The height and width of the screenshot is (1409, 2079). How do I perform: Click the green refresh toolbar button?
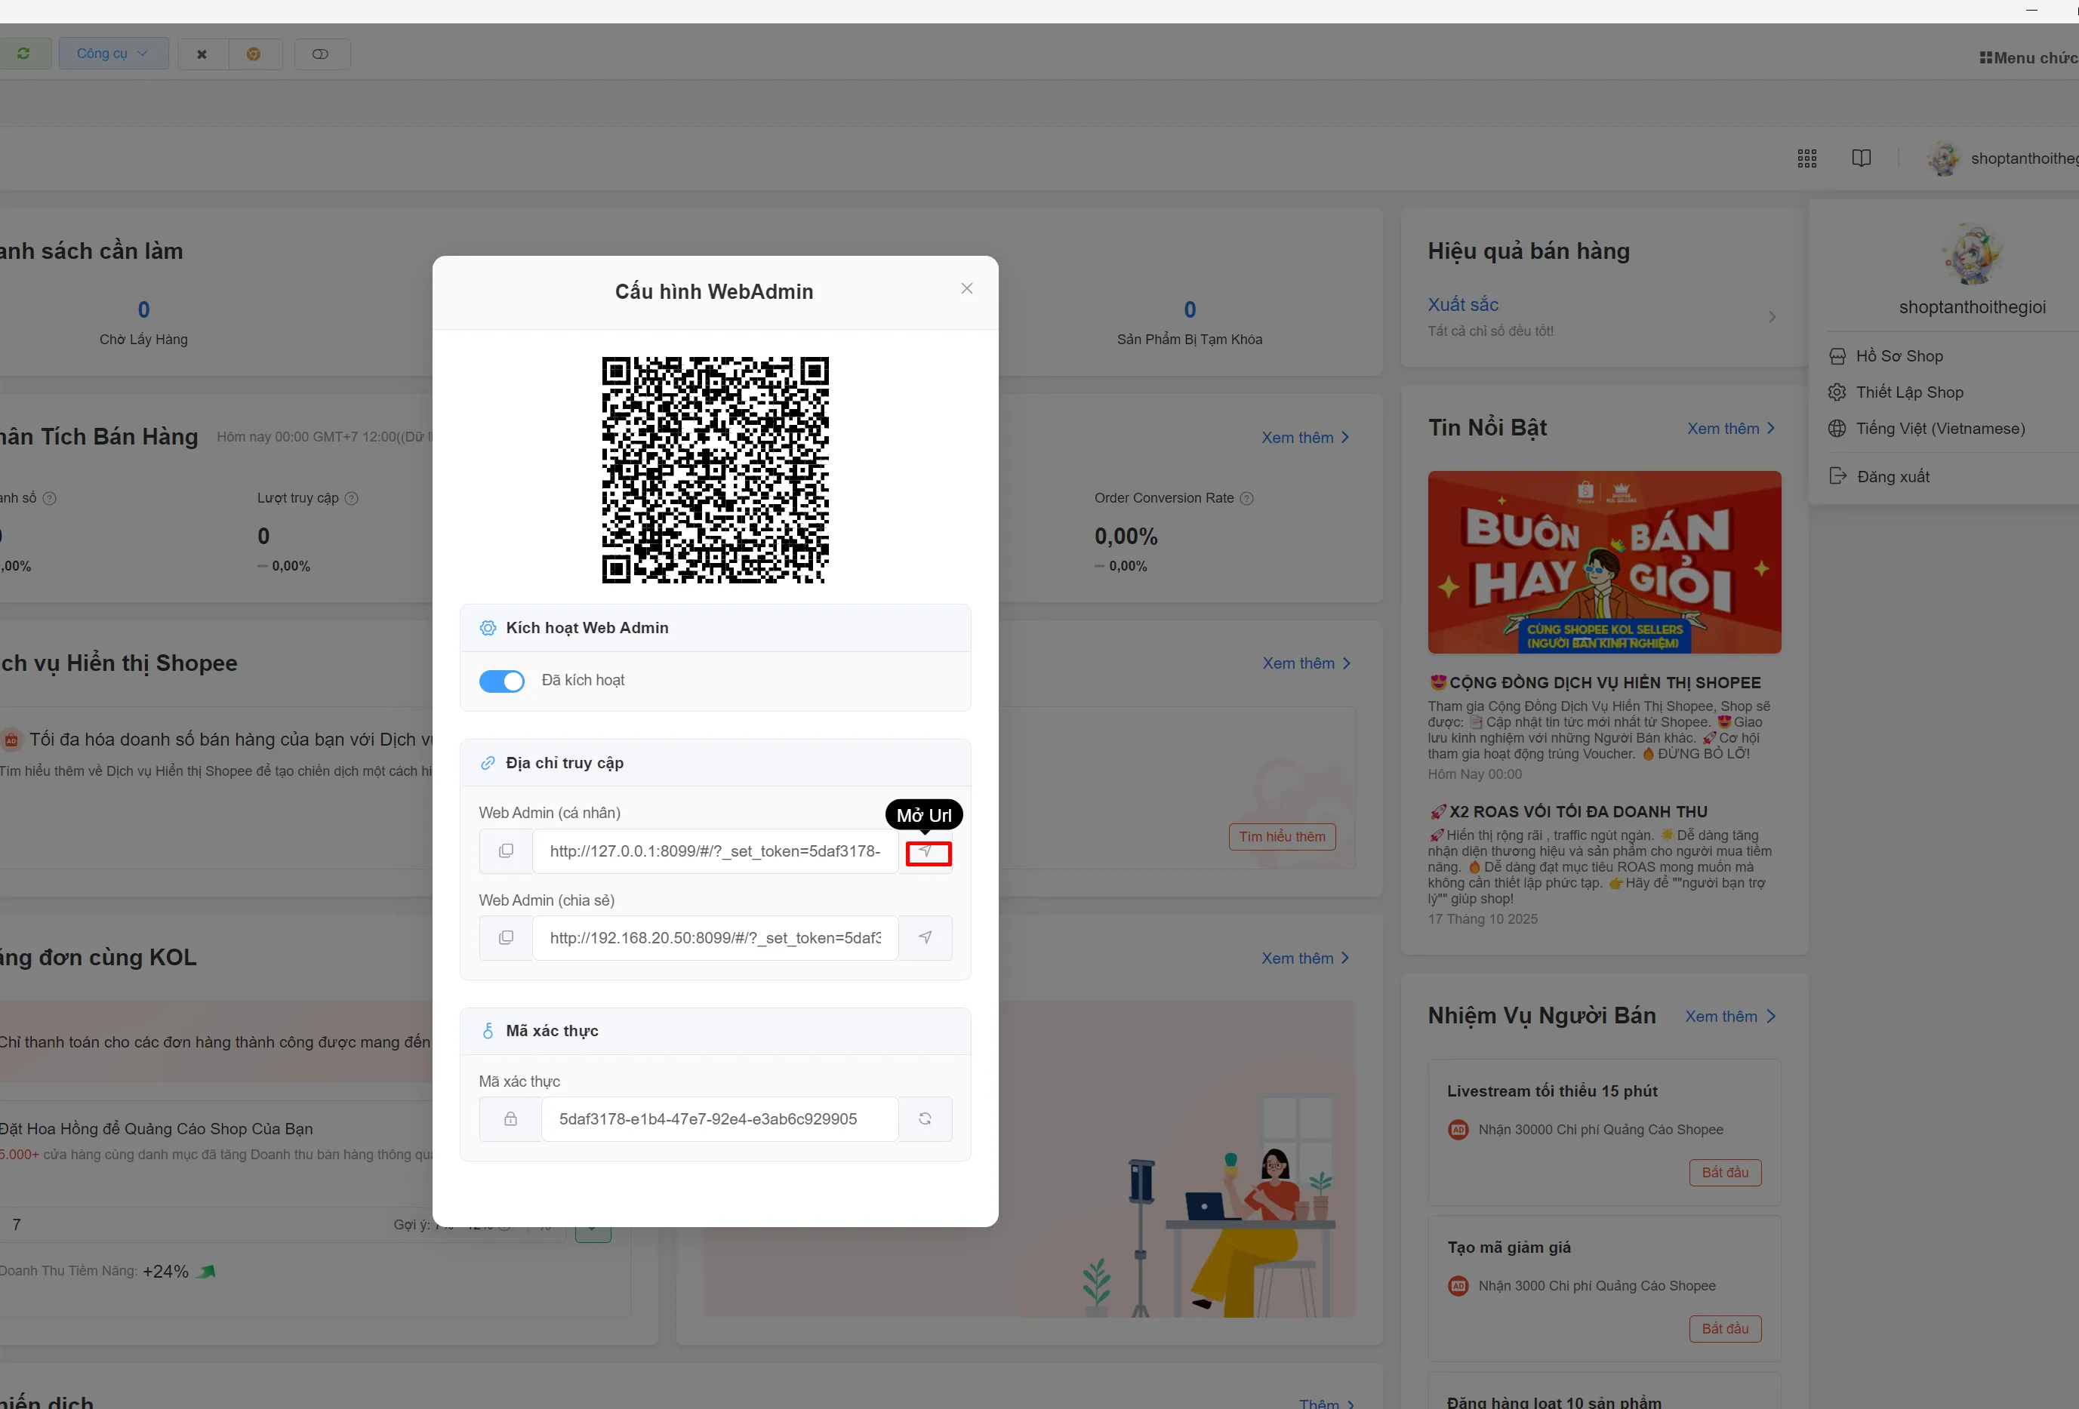[x=24, y=54]
